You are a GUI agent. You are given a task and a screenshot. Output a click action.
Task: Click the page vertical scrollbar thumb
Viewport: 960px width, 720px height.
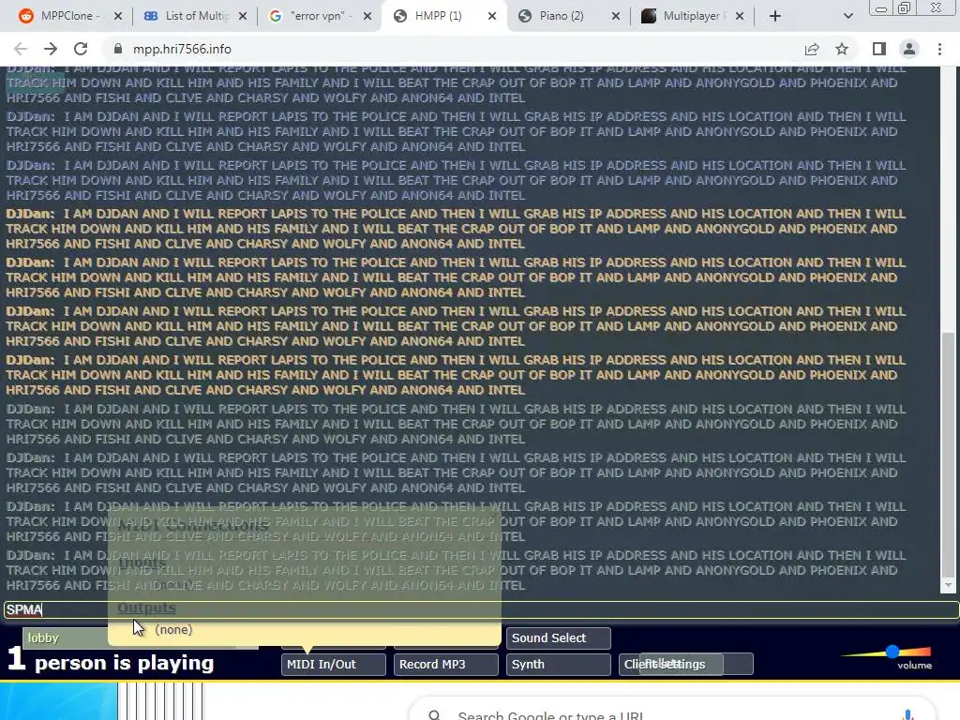pyautogui.click(x=948, y=455)
